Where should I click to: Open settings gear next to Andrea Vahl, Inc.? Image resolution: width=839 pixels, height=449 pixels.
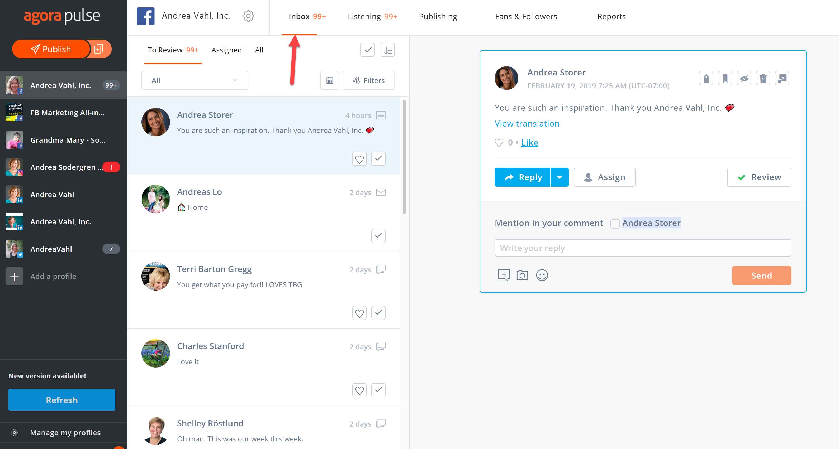pos(248,16)
